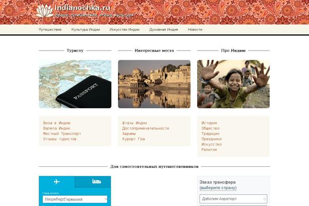The image size is (309, 206).
Task: Open the Даболим Аэропорт dropdown
Action: pos(233,199)
